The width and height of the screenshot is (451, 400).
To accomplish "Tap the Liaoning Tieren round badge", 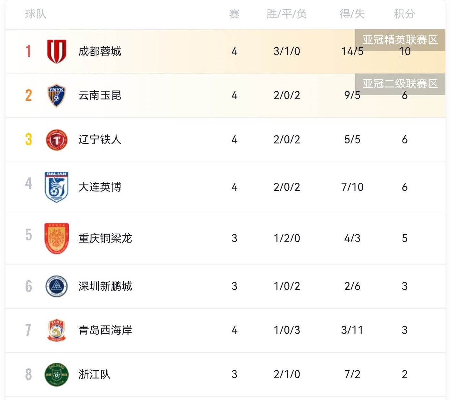I will 56,140.
